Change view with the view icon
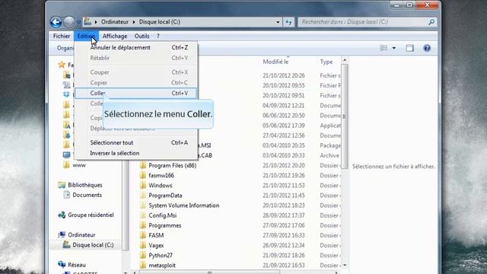 (384, 48)
